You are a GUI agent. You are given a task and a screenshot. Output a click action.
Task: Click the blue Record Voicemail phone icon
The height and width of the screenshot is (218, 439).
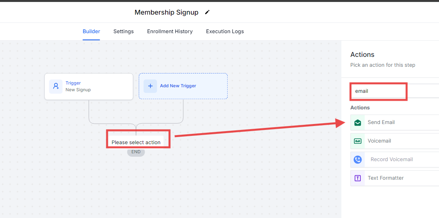click(358, 160)
